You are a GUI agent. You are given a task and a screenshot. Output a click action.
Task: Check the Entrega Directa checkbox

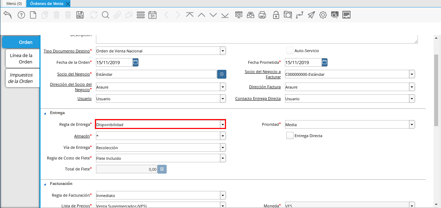click(x=290, y=136)
